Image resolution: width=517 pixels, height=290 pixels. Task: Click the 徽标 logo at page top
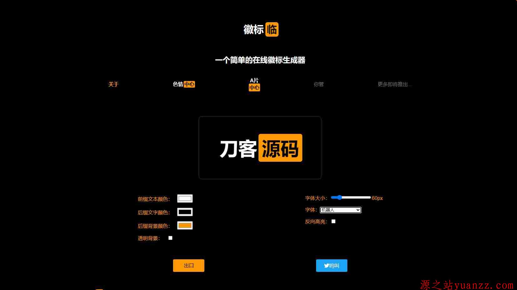pos(261,29)
